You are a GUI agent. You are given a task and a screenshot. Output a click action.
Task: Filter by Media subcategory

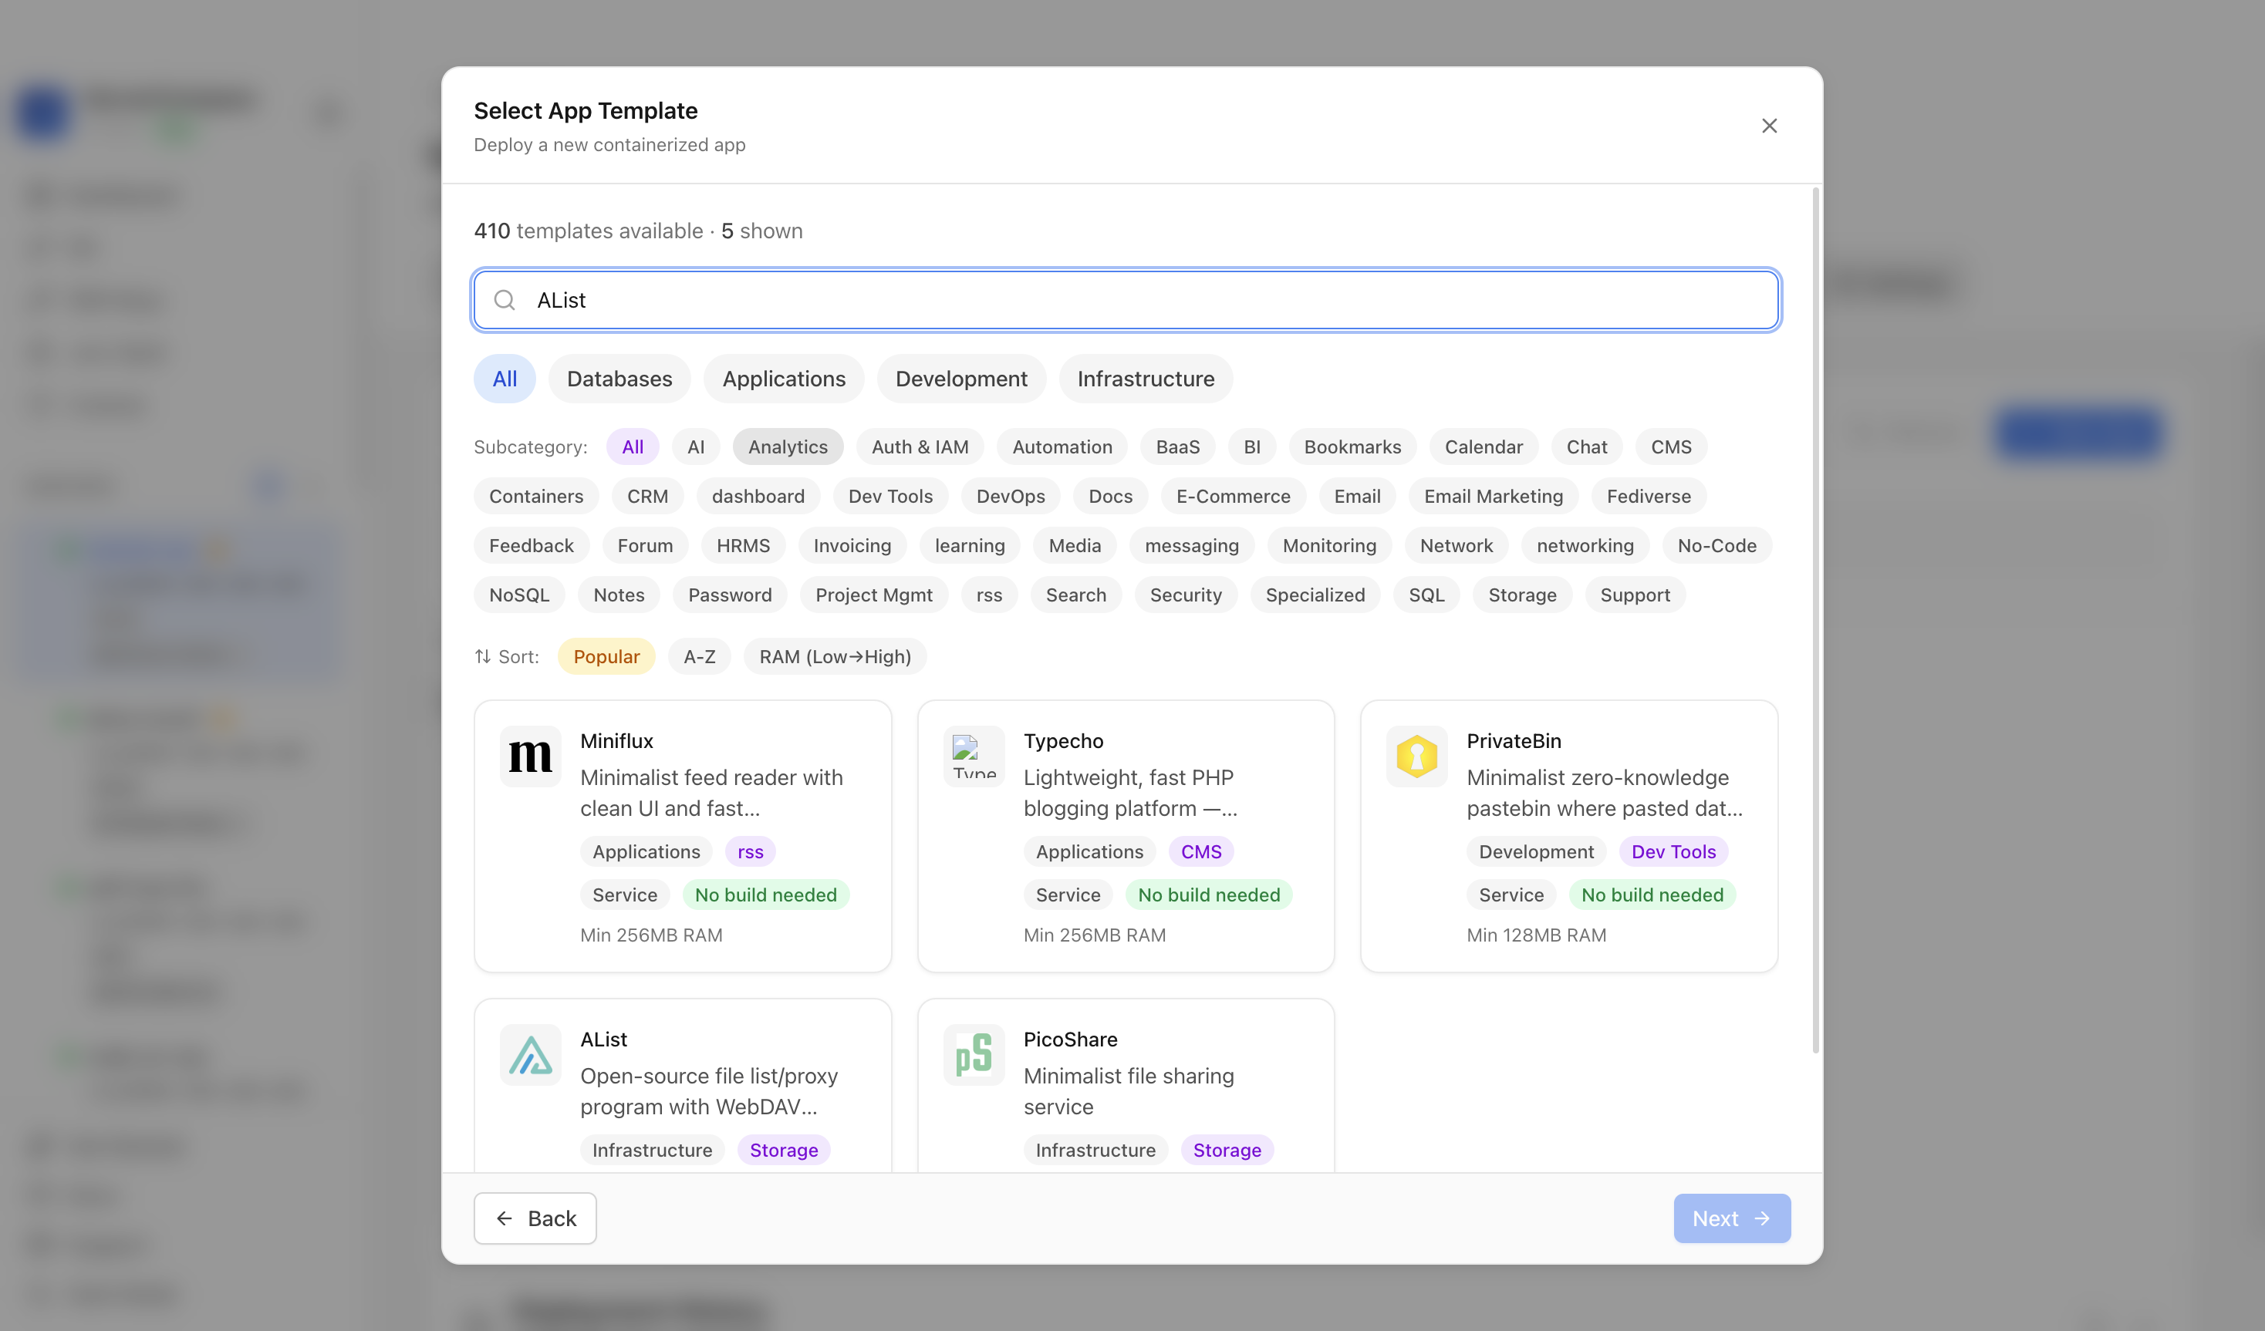[x=1075, y=545]
